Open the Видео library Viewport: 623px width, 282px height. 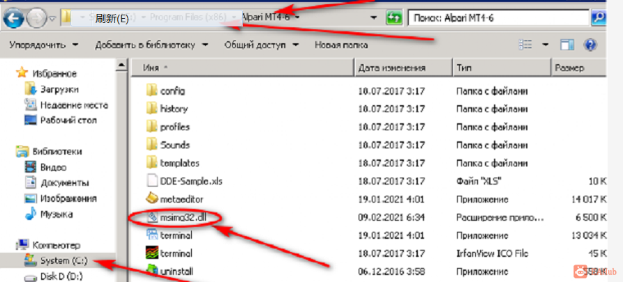pyautogui.click(x=53, y=167)
